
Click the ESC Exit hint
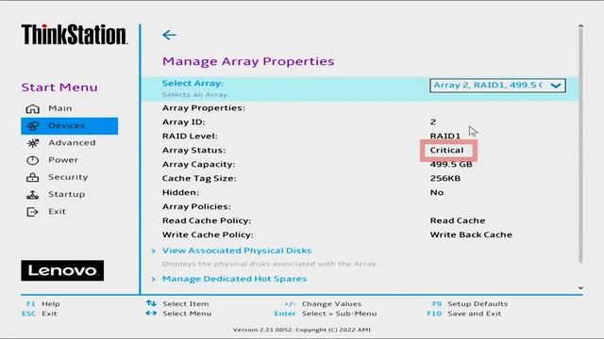[40, 314]
